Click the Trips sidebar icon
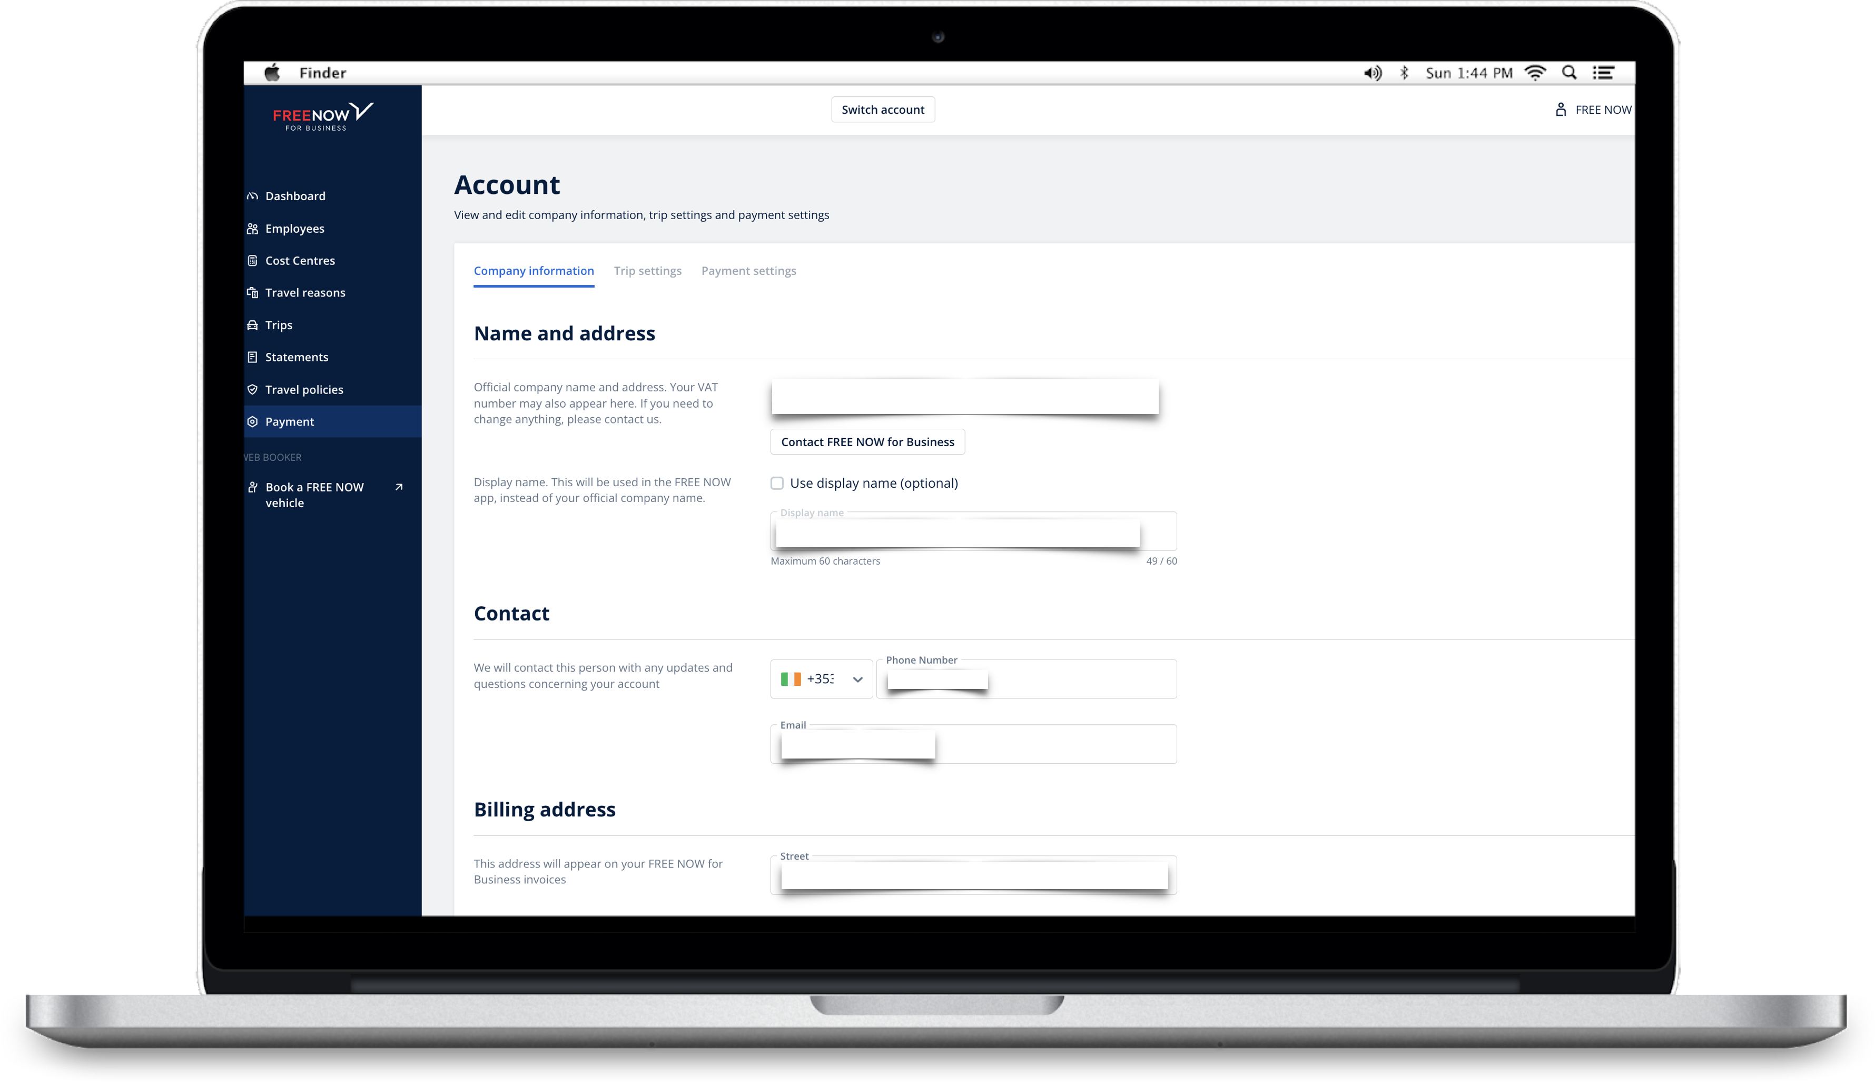Image resolution: width=1875 pixels, height=1083 pixels. [253, 323]
